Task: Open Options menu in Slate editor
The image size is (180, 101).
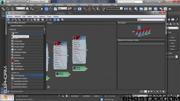Action: [x=42, y=17]
